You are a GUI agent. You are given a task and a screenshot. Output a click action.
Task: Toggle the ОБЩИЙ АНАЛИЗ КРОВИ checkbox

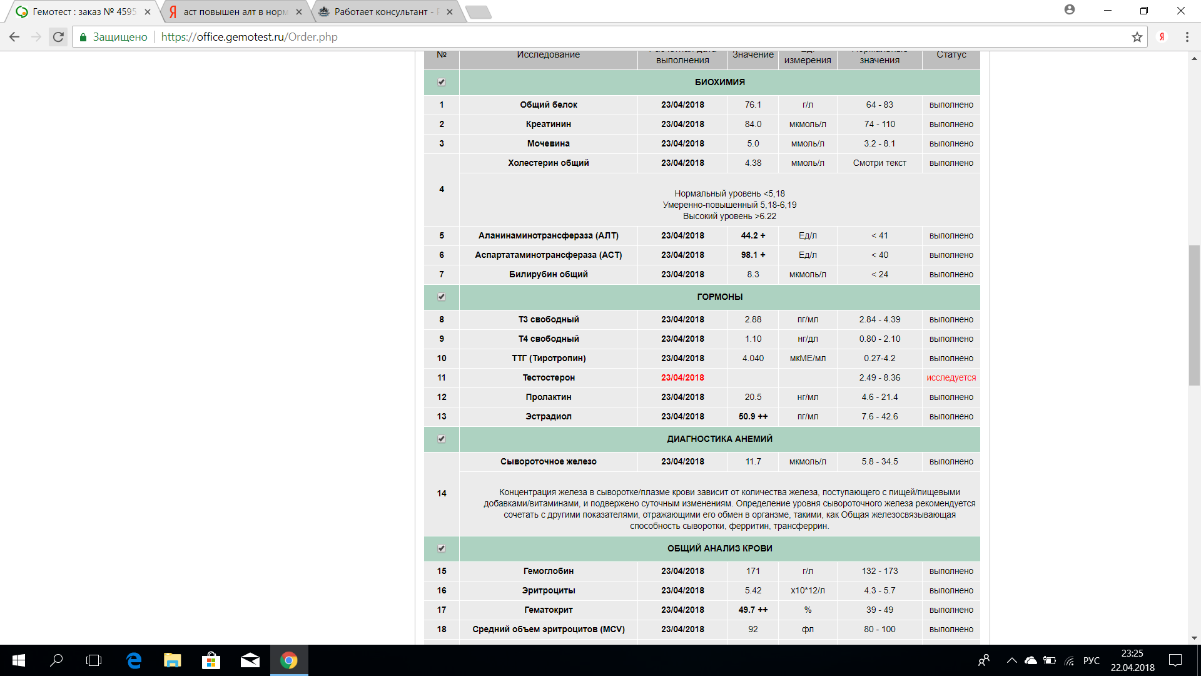pos(441,548)
